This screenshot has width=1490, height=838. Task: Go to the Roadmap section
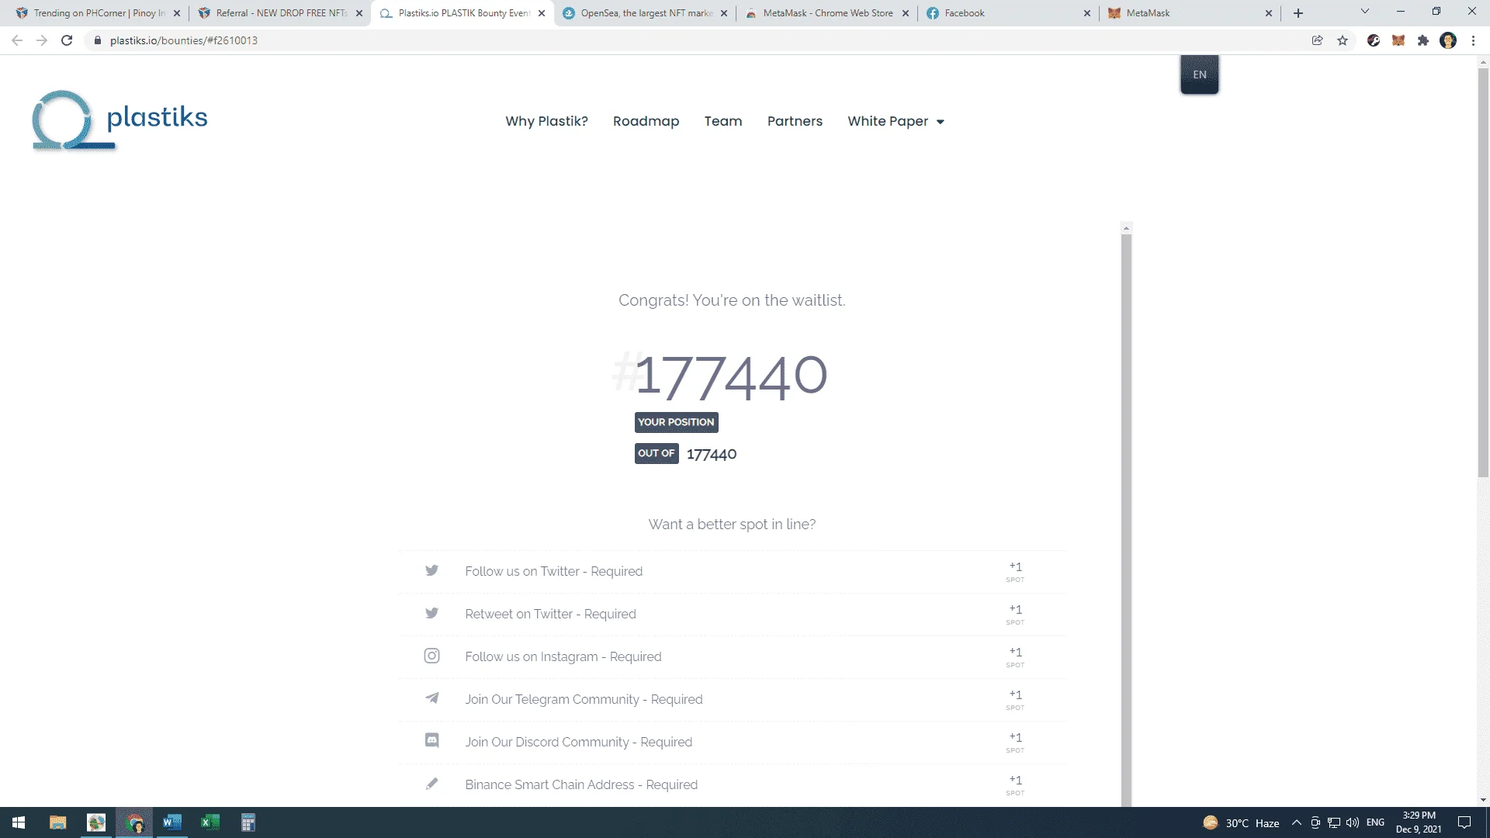pyautogui.click(x=646, y=121)
